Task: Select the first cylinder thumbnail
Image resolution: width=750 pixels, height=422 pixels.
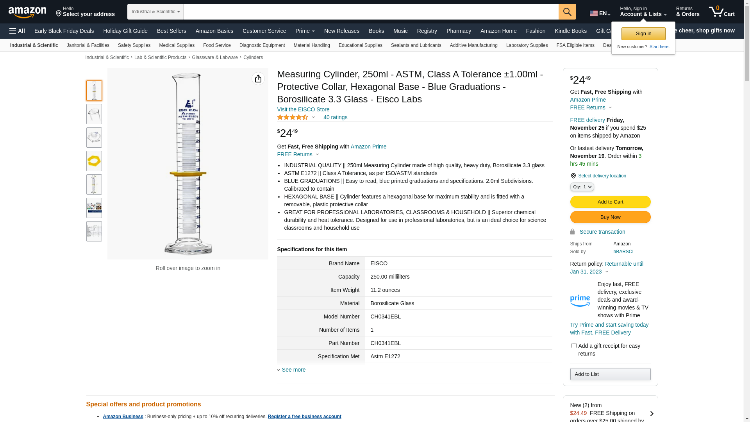Action: 94,91
